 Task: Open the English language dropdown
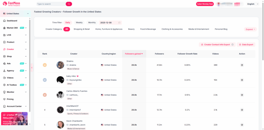252,4
